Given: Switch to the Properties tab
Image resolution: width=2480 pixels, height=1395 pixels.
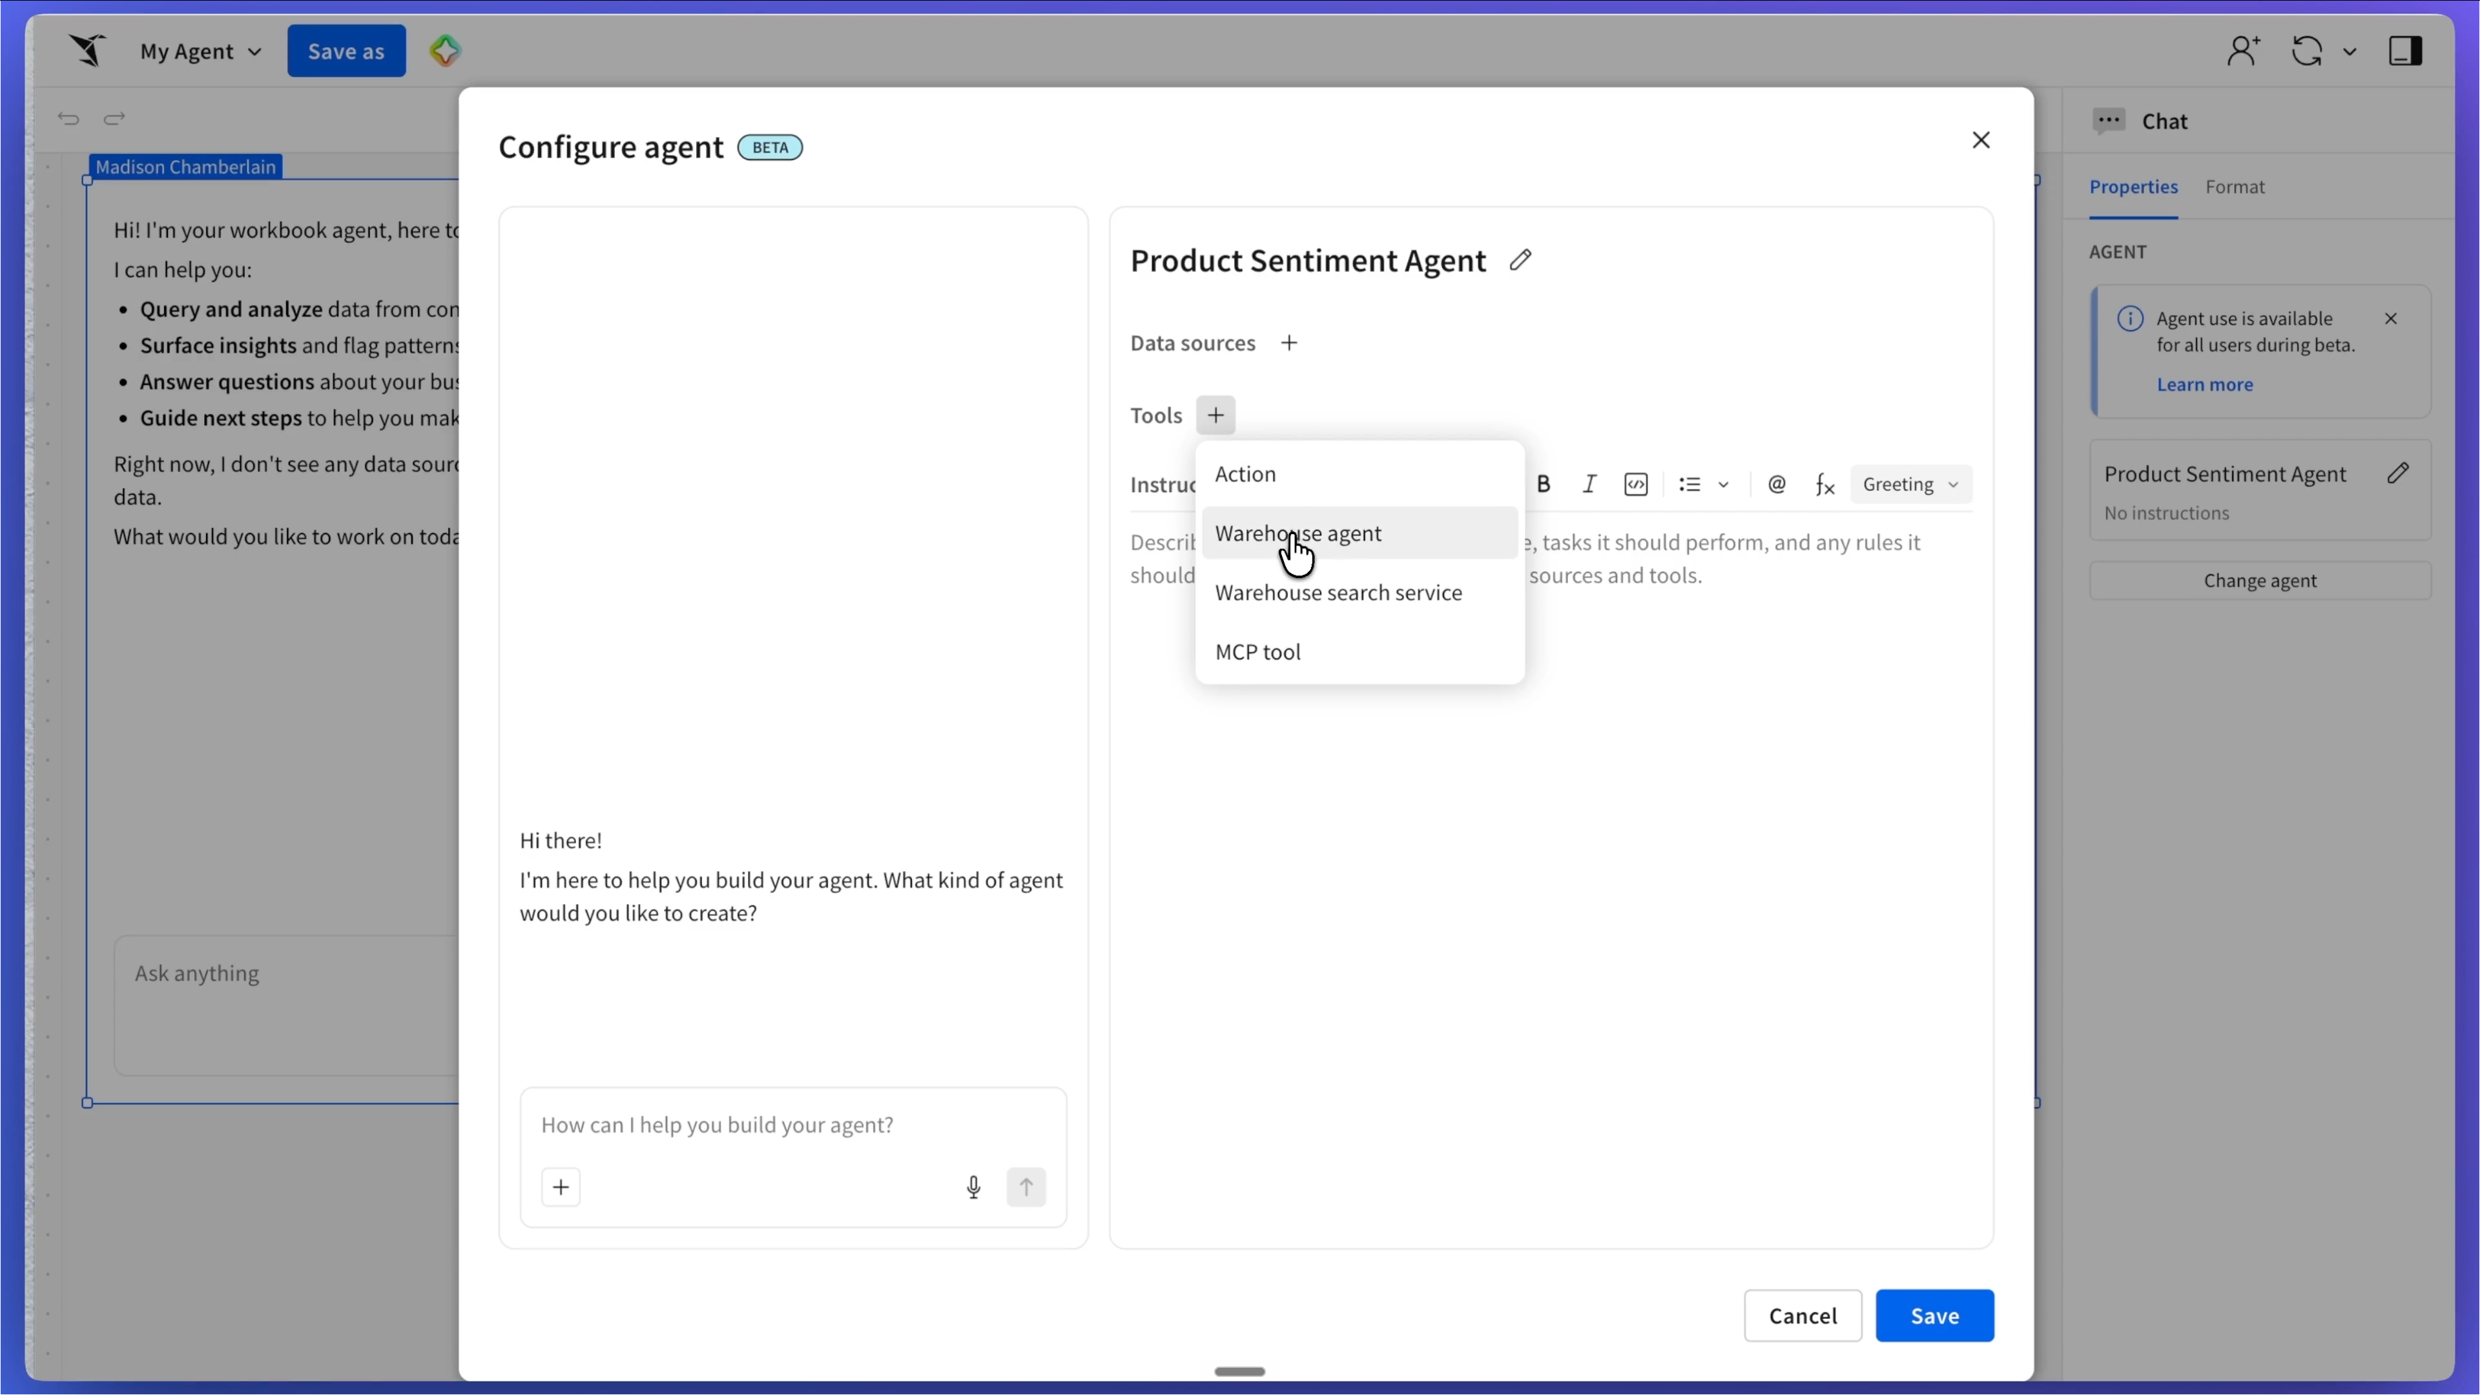Looking at the screenshot, I should click(x=2133, y=187).
